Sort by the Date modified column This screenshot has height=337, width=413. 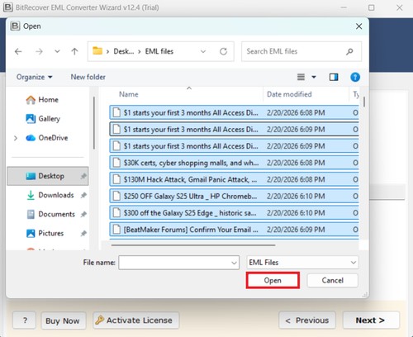tap(289, 94)
